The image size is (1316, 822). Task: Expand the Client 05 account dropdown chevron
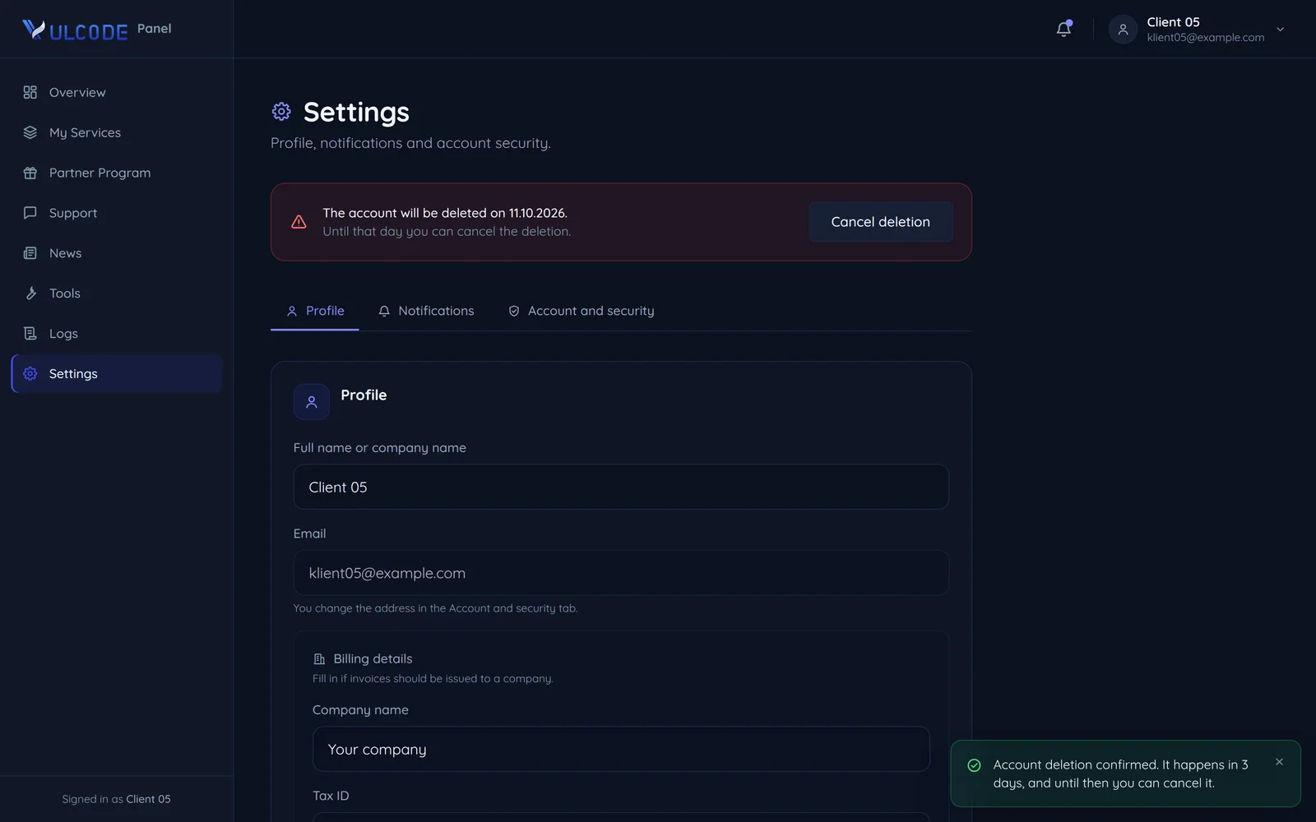point(1280,30)
